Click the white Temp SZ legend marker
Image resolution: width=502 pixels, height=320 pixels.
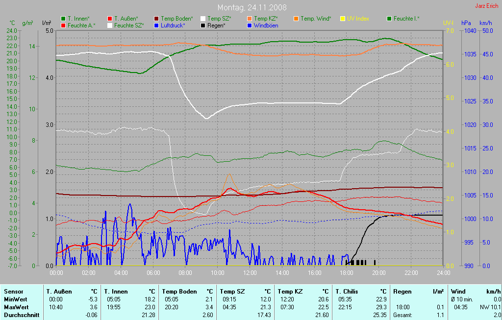click(203, 19)
